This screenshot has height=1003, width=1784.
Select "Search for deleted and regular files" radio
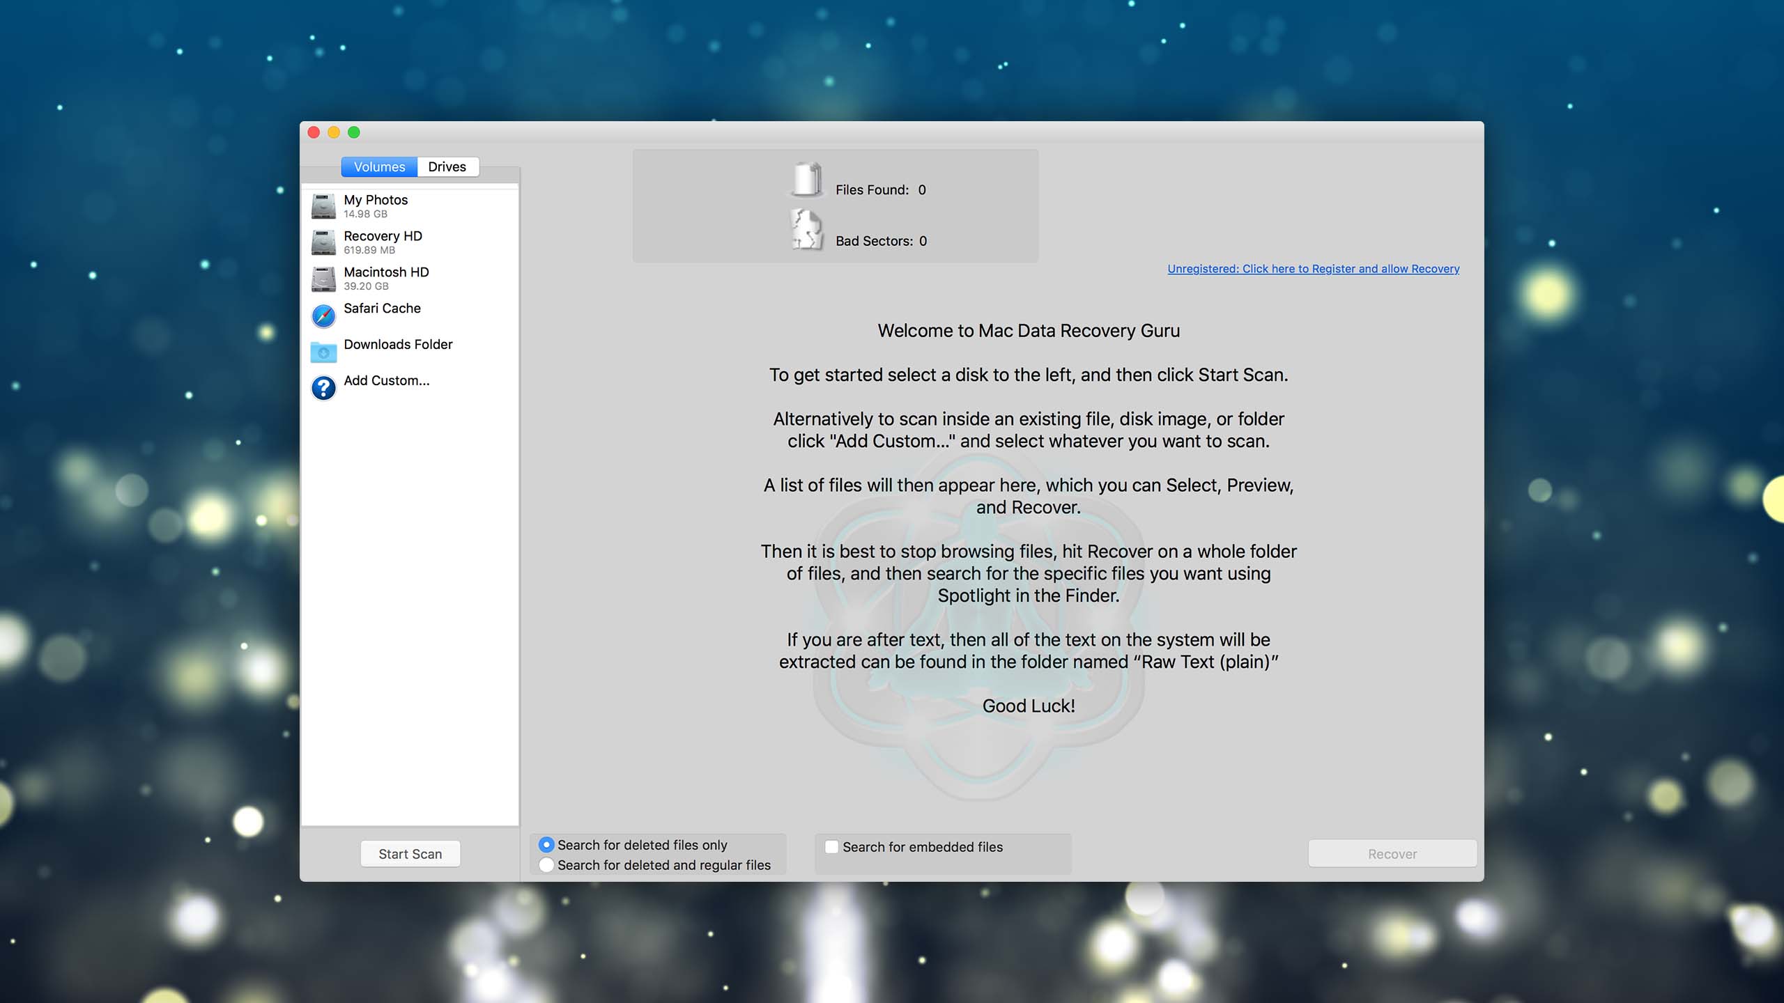[546, 865]
